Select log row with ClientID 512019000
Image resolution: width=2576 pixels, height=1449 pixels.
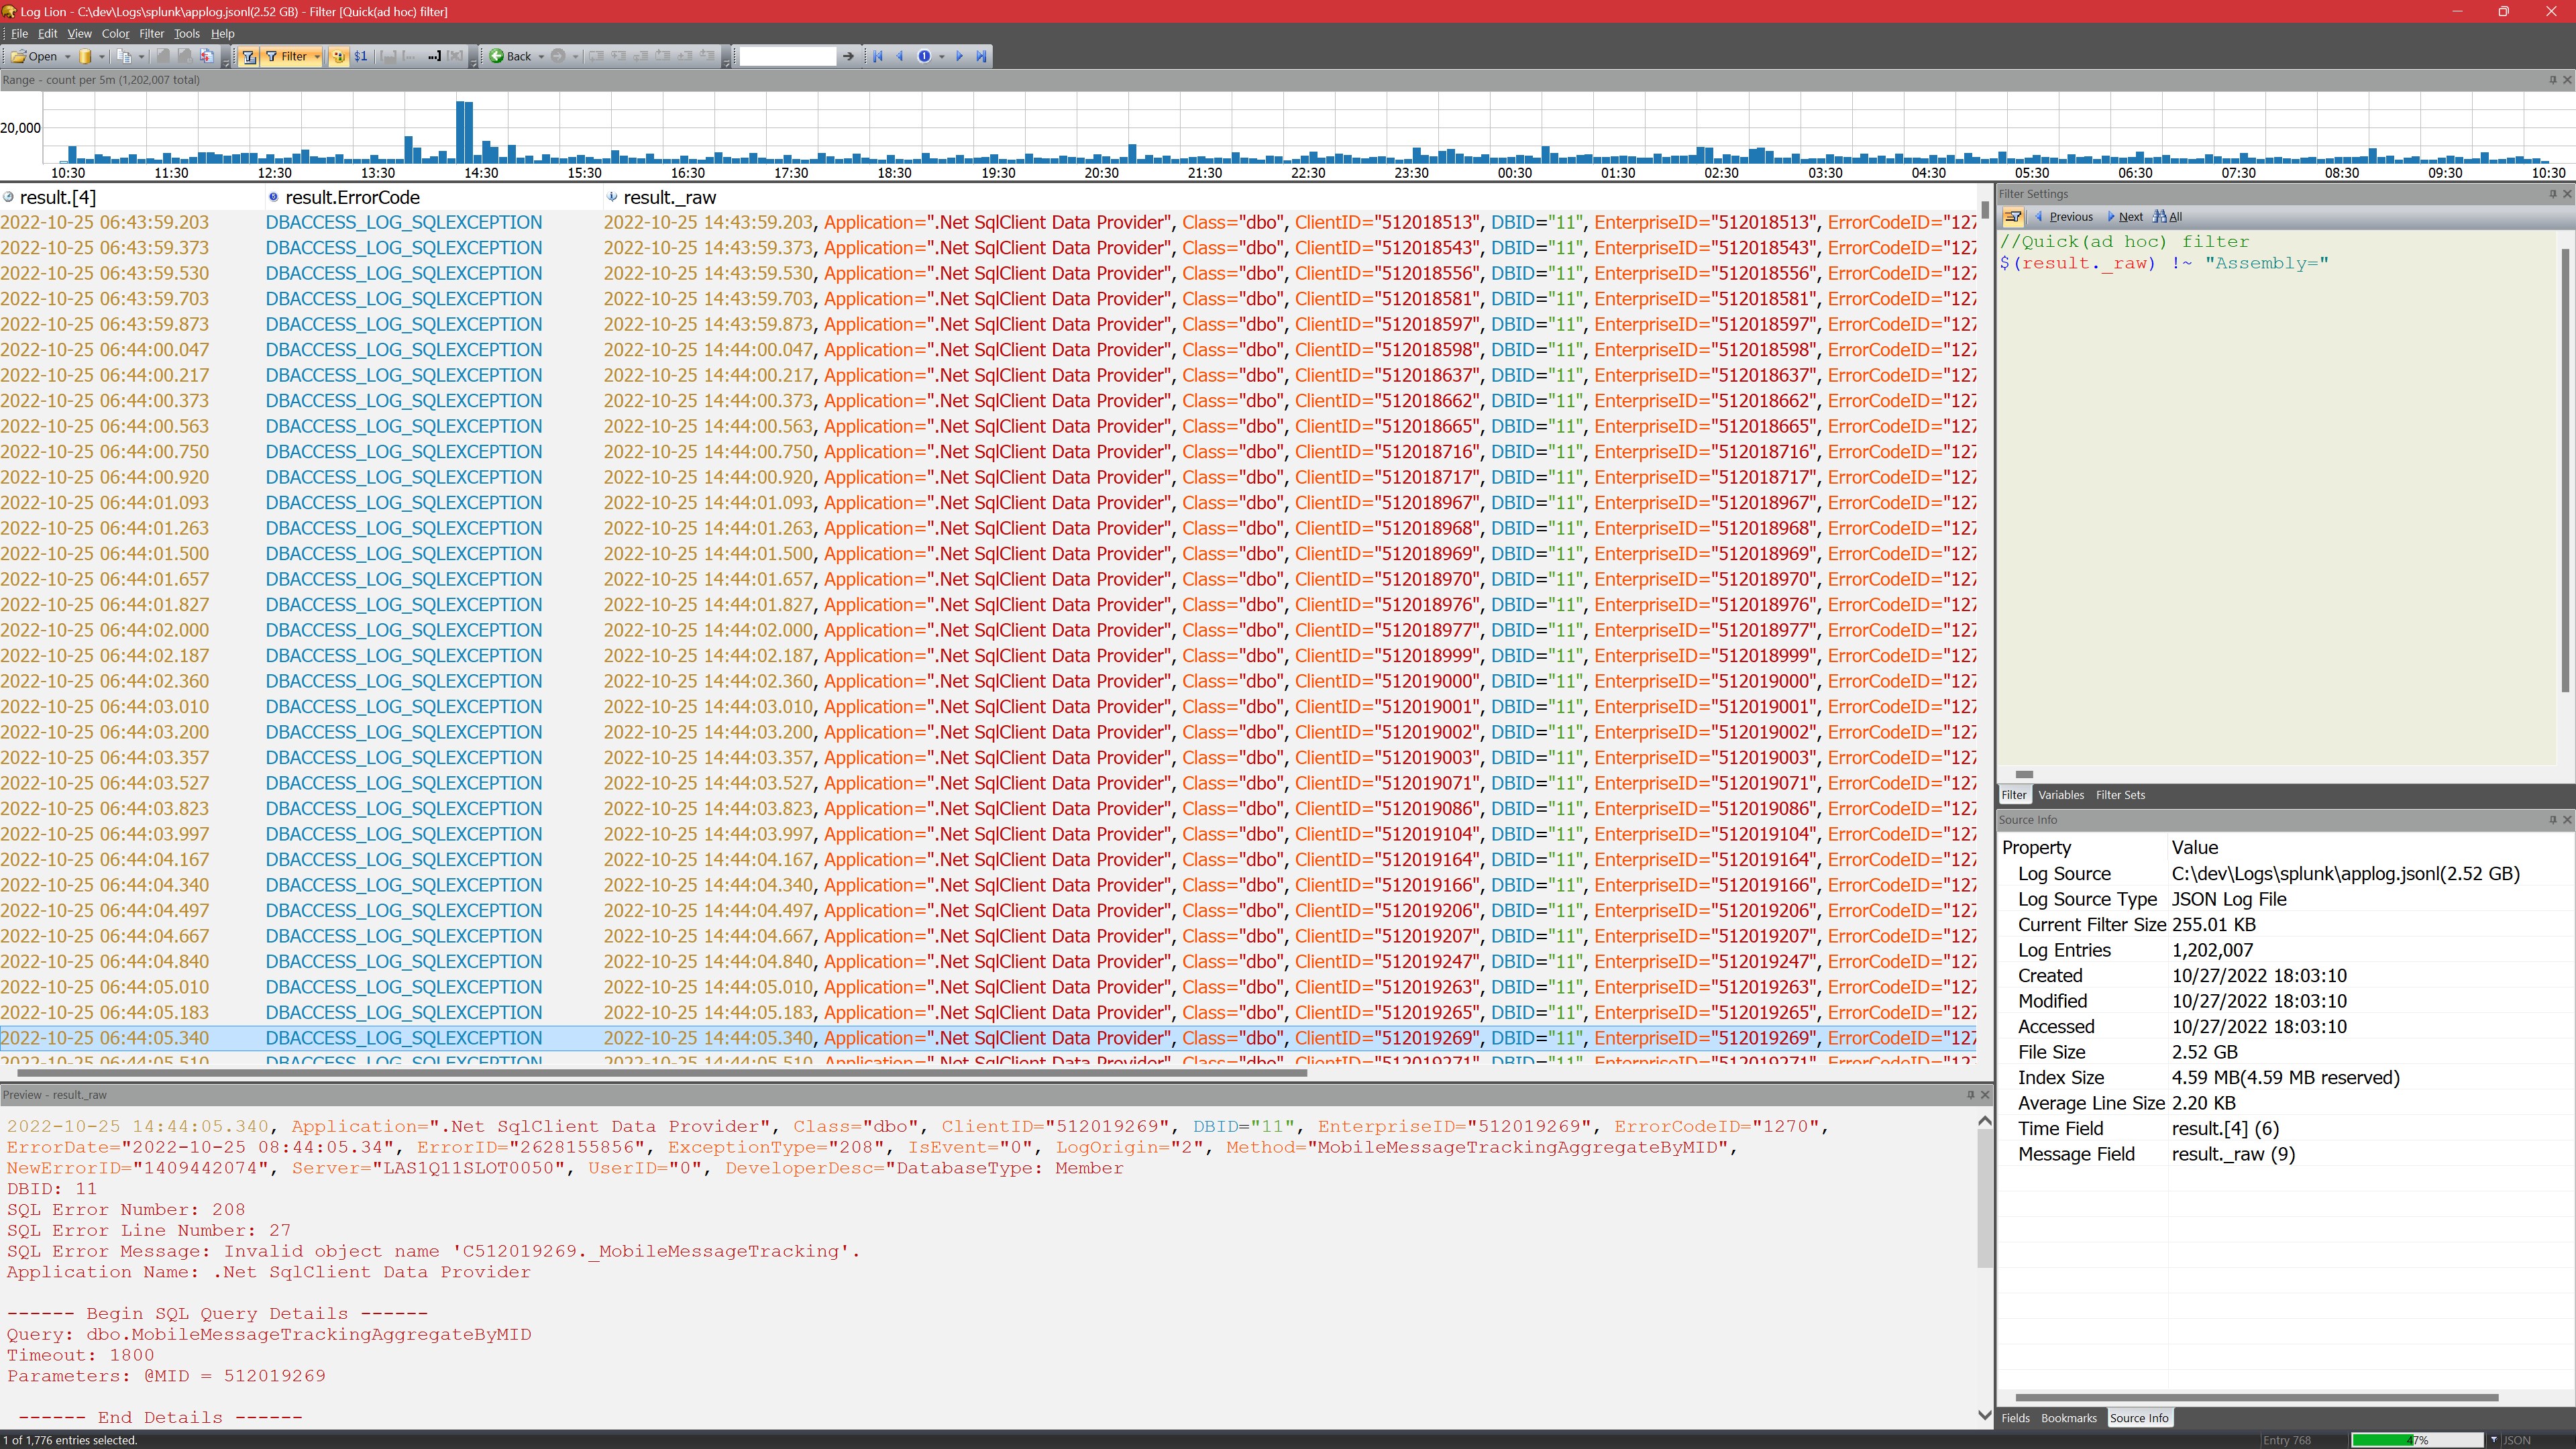(x=988, y=681)
